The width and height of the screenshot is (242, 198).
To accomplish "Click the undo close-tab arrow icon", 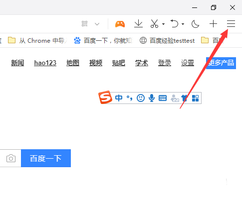I will (x=174, y=23).
